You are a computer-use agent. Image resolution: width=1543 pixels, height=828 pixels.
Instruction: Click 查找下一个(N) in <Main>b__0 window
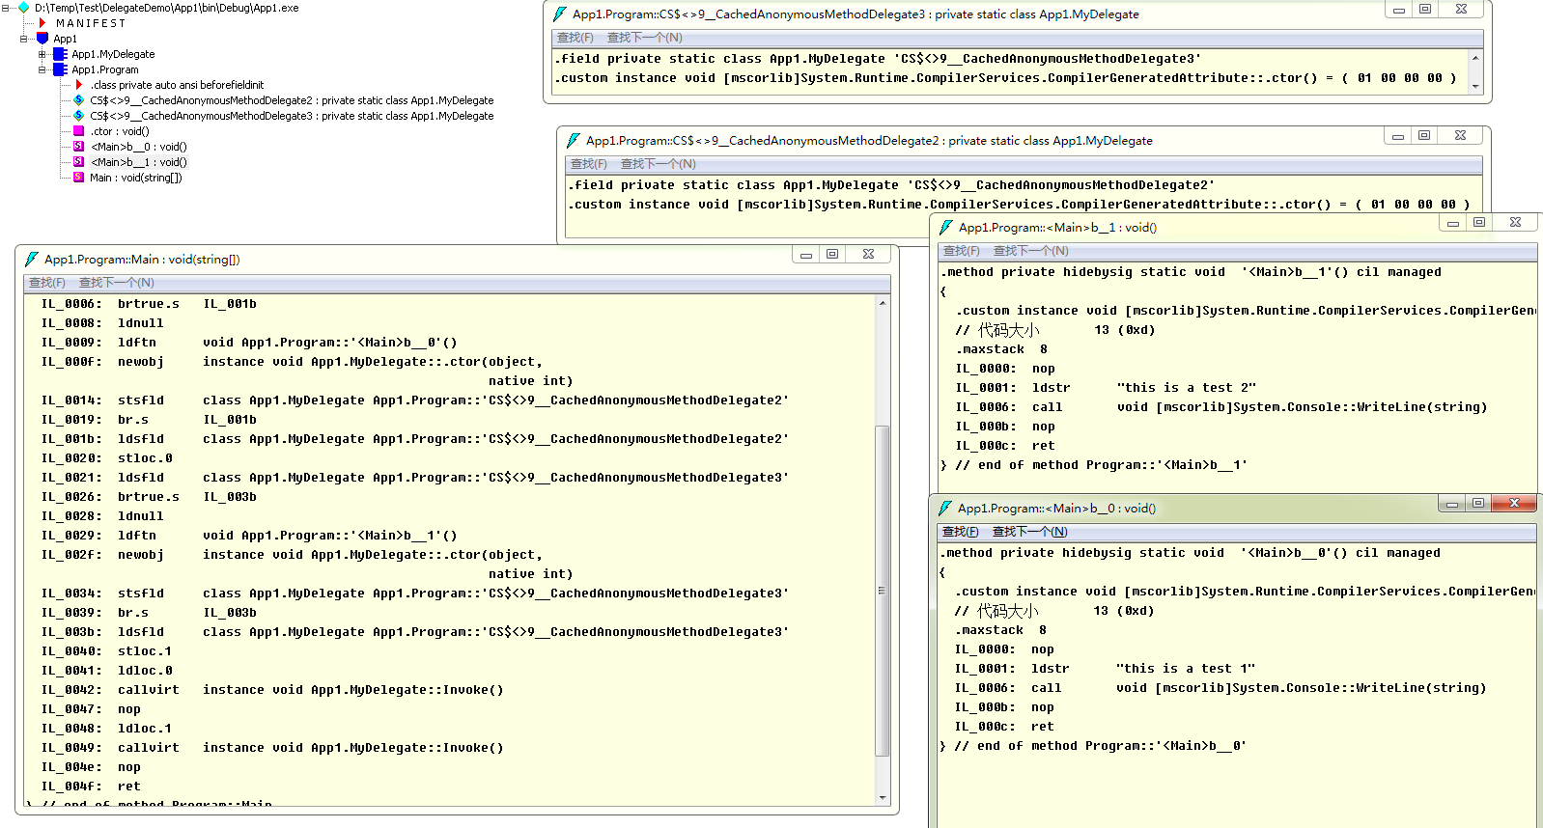click(x=1030, y=532)
